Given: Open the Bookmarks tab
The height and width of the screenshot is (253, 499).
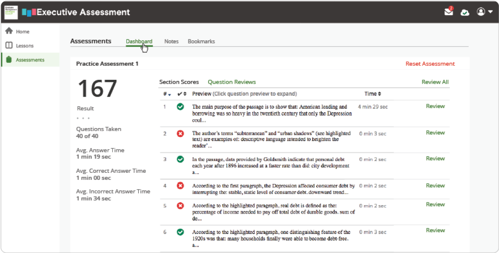Looking at the screenshot, I should click(x=201, y=41).
